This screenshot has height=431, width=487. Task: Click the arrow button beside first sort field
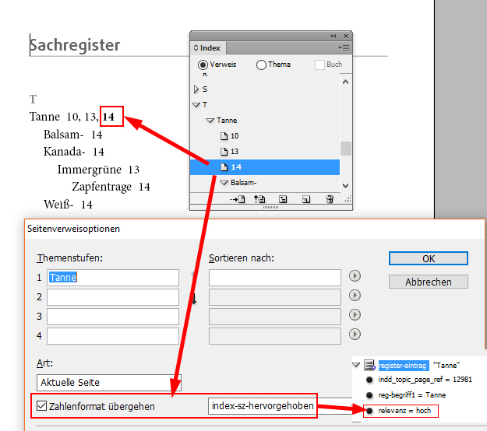pyautogui.click(x=355, y=275)
